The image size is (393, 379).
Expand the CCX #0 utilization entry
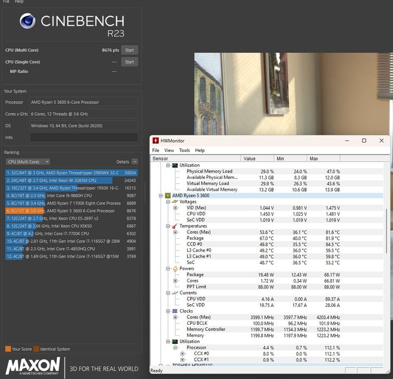(x=183, y=354)
